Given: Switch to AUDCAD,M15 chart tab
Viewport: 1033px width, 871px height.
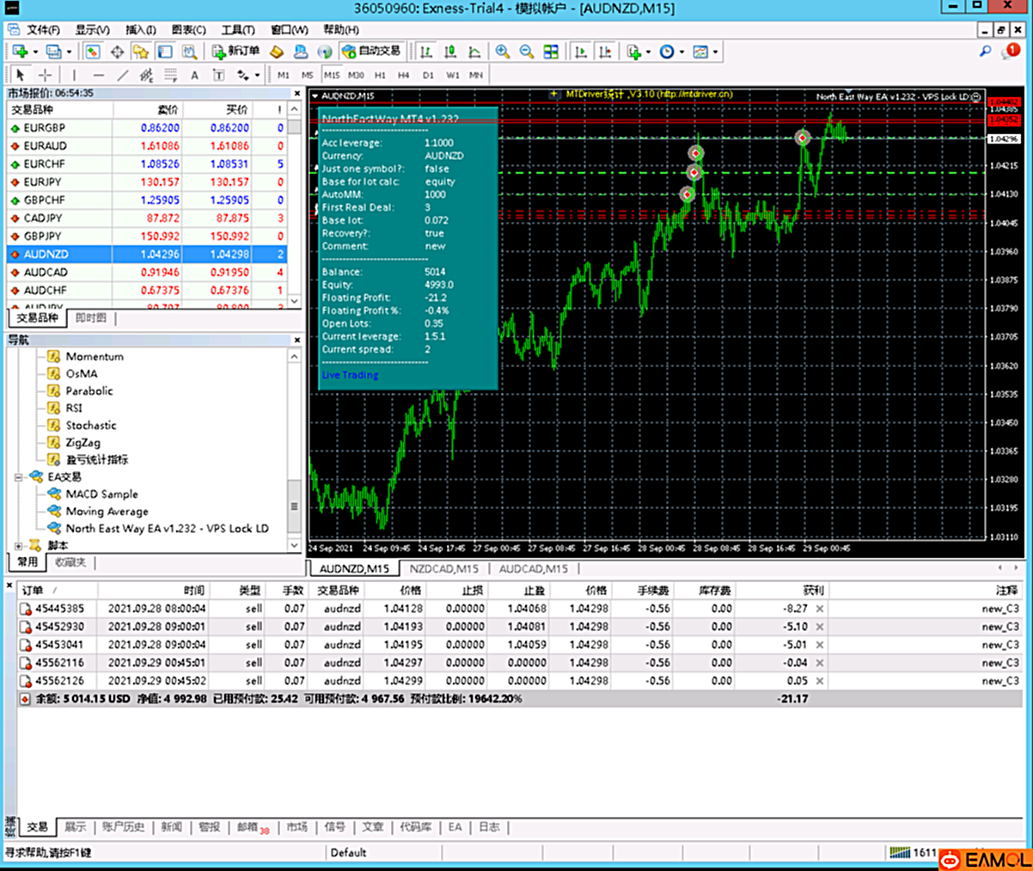Looking at the screenshot, I should [x=533, y=569].
